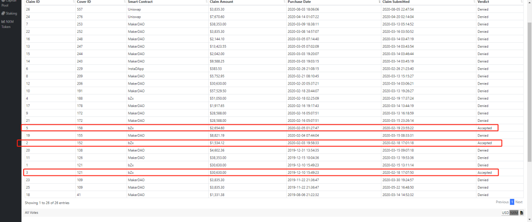Click Accepted verdict for Cover 152

click(484, 143)
